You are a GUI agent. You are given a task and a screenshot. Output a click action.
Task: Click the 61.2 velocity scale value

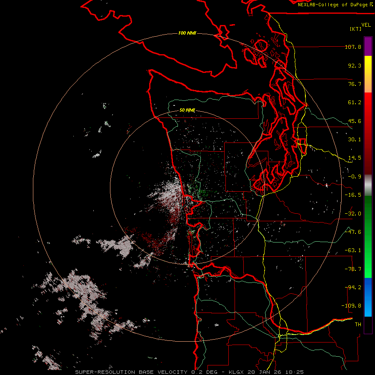point(355,102)
